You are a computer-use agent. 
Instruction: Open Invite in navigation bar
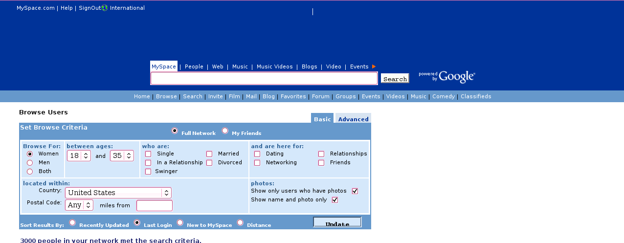click(x=216, y=96)
